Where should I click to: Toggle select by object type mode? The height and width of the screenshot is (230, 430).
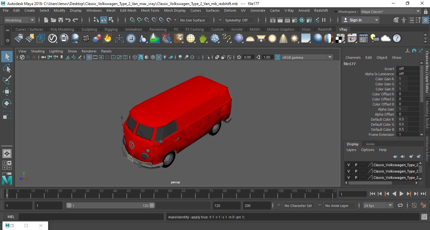(x=104, y=20)
